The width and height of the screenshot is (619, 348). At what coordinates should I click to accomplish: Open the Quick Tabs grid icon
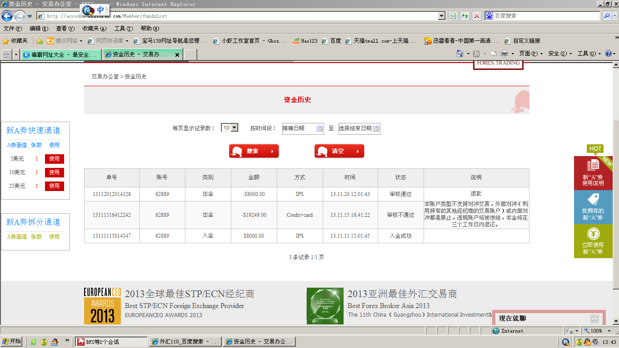[7, 54]
